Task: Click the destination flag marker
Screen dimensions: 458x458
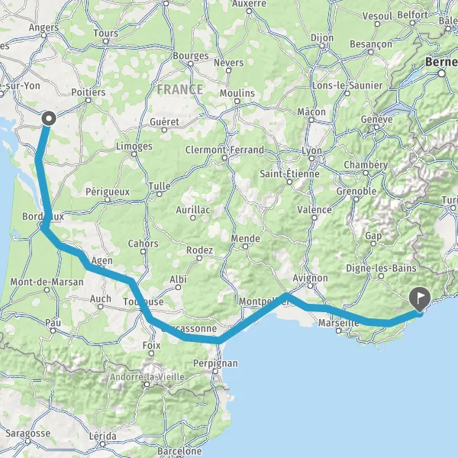Action: [x=420, y=299]
